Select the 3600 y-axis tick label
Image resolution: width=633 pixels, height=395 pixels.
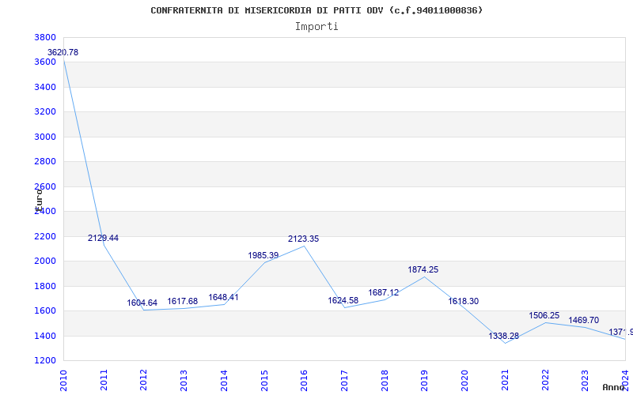(x=45, y=62)
